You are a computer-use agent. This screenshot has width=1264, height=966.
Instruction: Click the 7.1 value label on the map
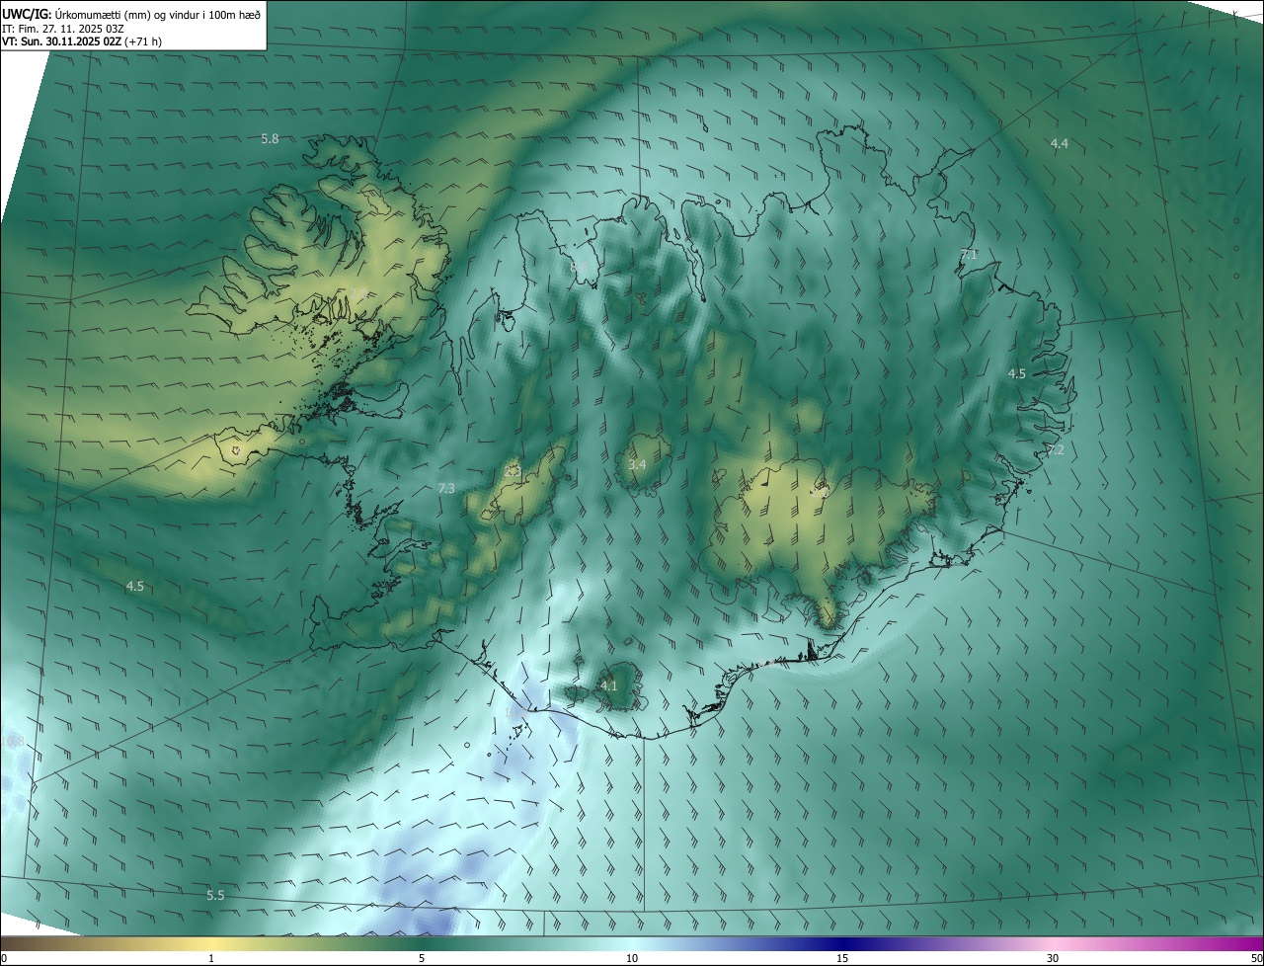[969, 255]
